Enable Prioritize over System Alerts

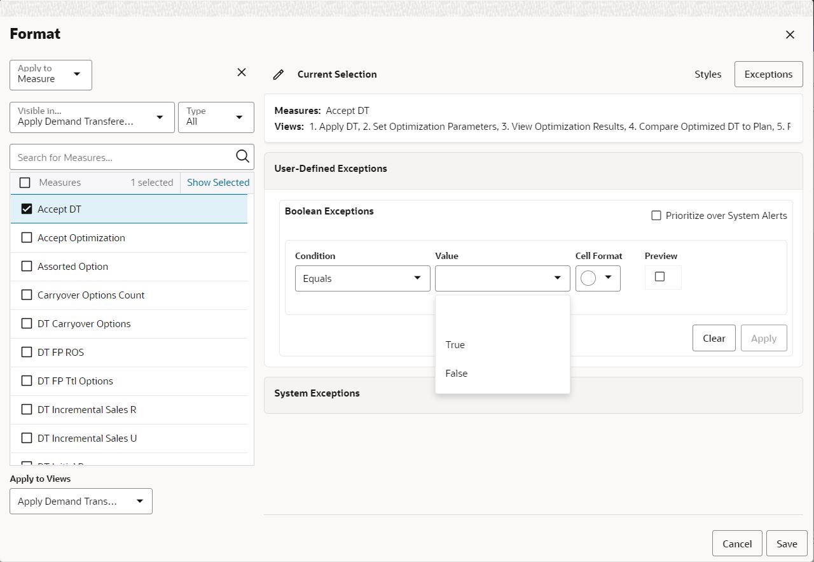pos(656,215)
